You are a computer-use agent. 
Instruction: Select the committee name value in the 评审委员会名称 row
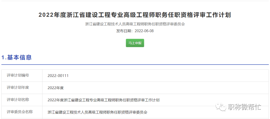point(97,112)
